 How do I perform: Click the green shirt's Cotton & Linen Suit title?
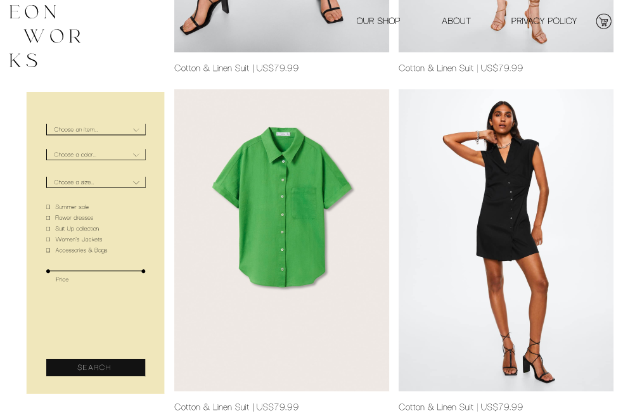pos(212,407)
